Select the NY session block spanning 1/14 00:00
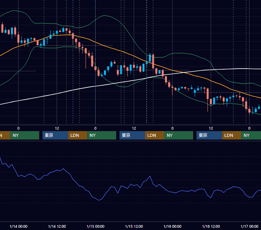Viewport: 261px width, 230px height. click(25, 135)
